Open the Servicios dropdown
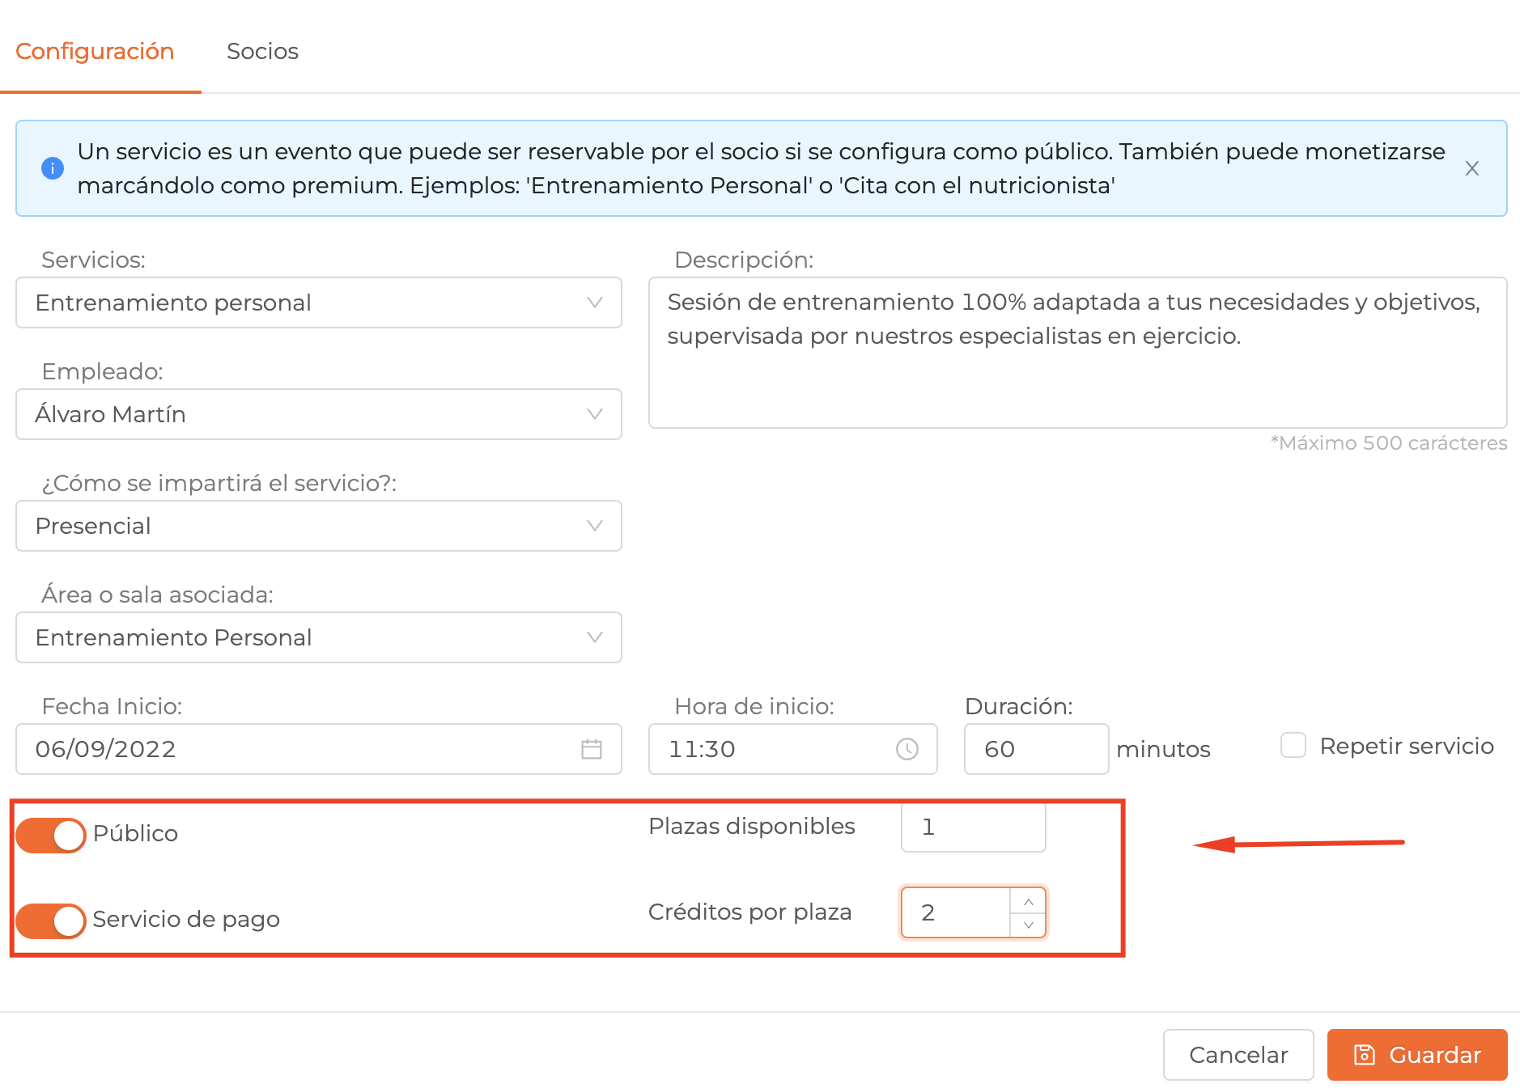The height and width of the screenshot is (1092, 1520). click(319, 303)
